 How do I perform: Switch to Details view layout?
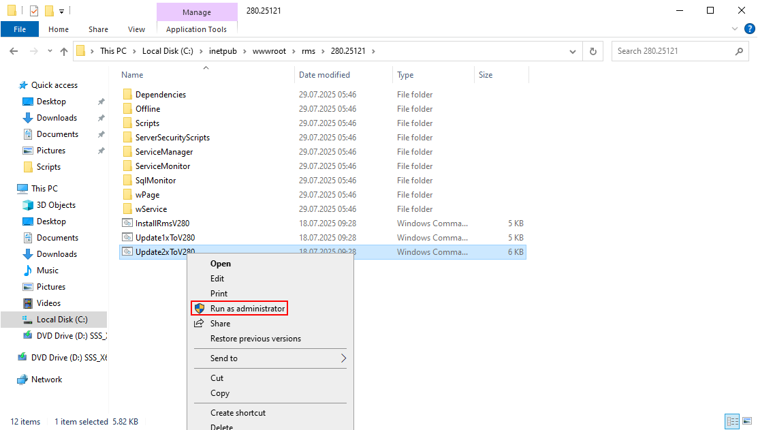coord(732,421)
